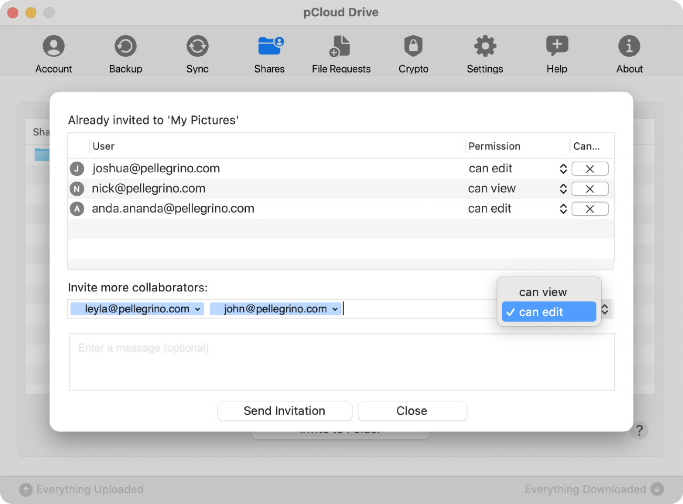Click the 'Everything Downloaded' status text

585,489
